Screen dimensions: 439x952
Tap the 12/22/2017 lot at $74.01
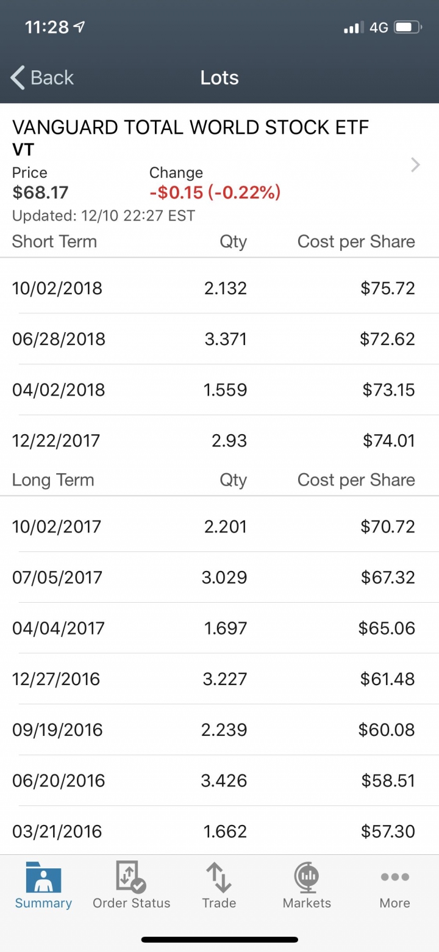pos(220,440)
